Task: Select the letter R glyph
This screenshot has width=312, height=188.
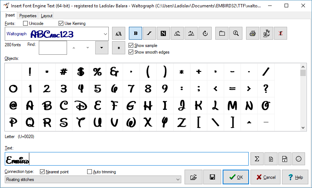Action: [x=47, y=122]
